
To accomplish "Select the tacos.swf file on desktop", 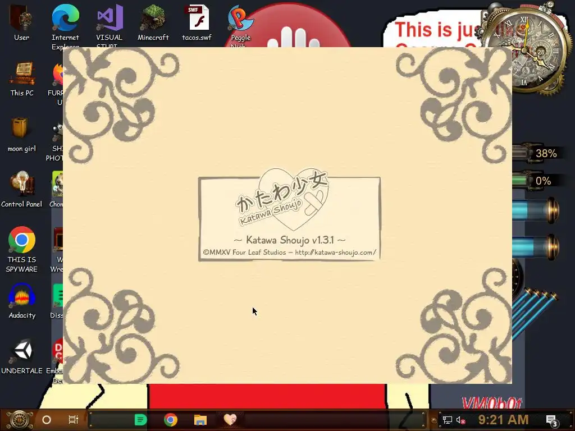I will tap(197, 22).
